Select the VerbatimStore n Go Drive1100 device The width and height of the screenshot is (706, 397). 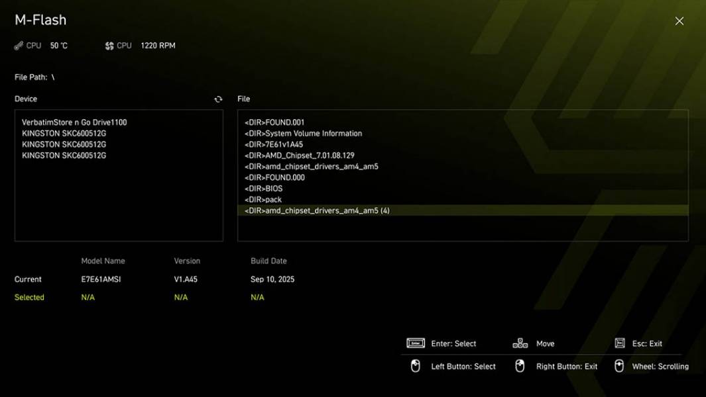pos(74,122)
